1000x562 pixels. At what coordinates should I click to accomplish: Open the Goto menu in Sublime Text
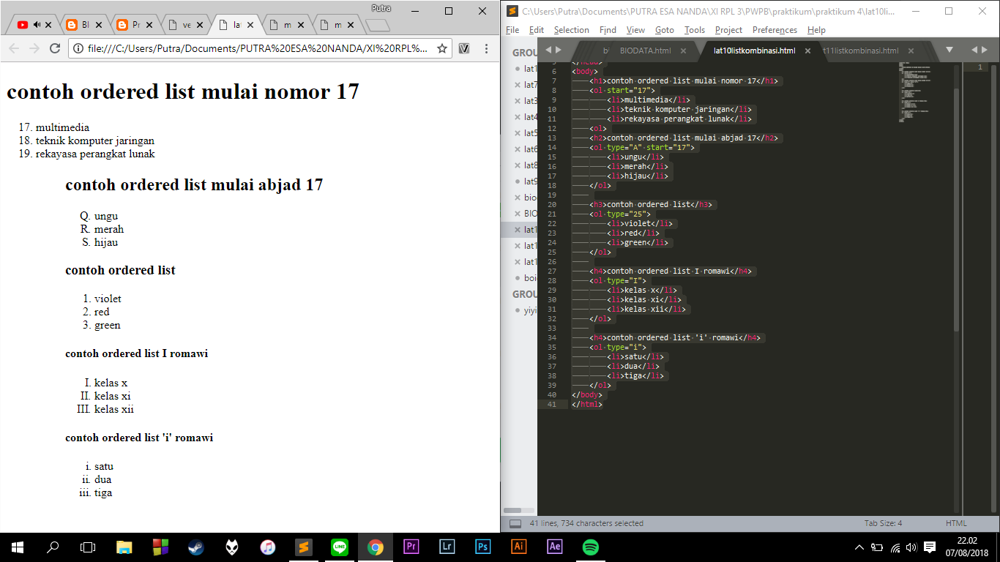[x=665, y=30]
